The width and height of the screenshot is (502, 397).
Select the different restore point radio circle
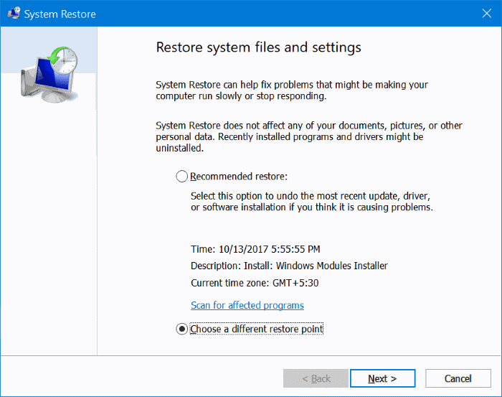(181, 329)
